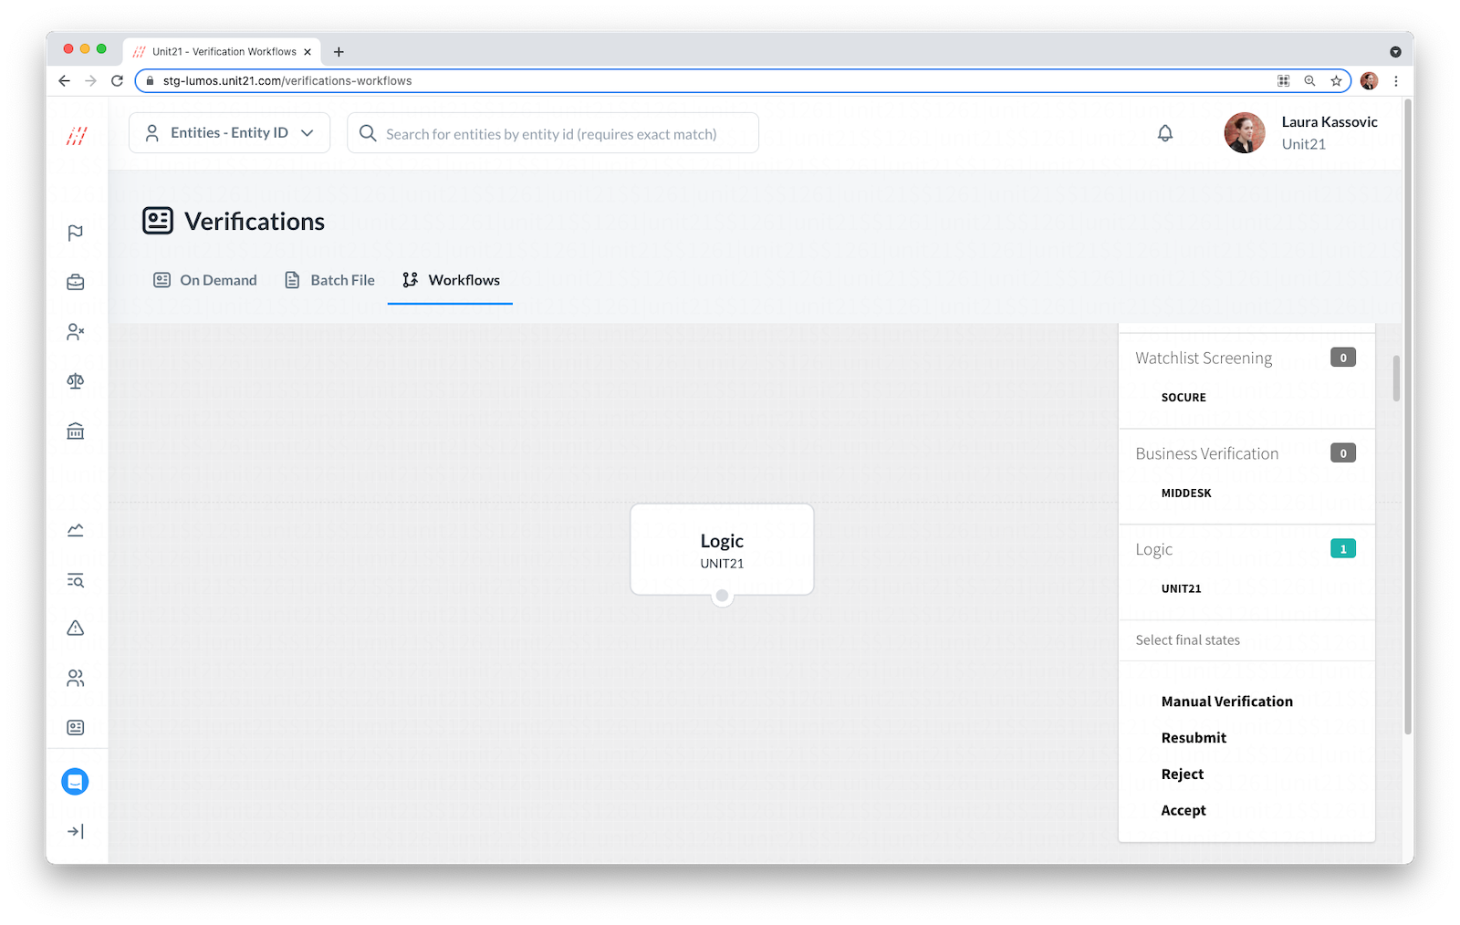Select the MIDDESK business verification block
The height and width of the screenshot is (925, 1460).
(1186, 494)
